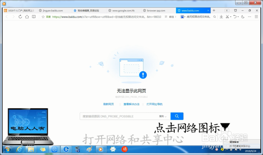263x155 pixels.
Task: Click the blue search button on error page
Action: (x=177, y=116)
